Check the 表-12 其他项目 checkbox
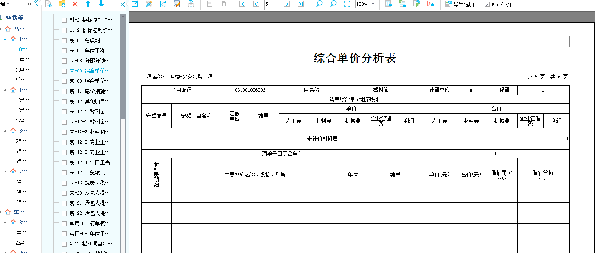 pyautogui.click(x=64, y=101)
